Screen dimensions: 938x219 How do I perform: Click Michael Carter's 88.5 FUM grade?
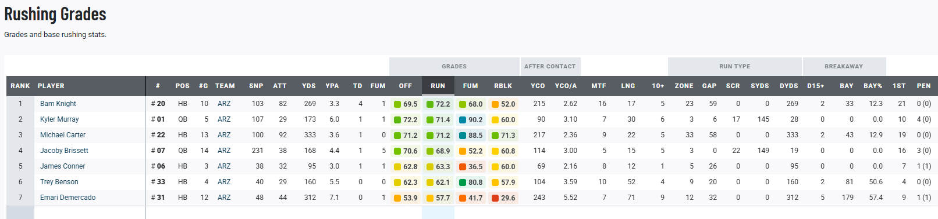[x=471, y=136]
